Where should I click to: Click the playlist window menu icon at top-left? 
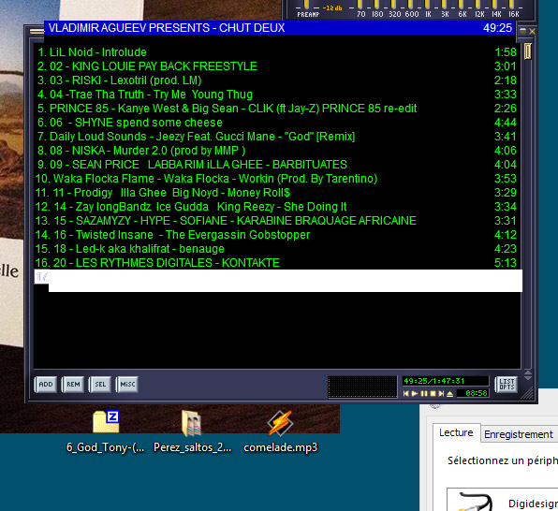(37, 31)
